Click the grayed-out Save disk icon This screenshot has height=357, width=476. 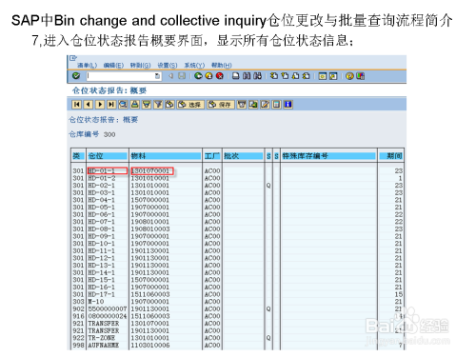[182, 76]
